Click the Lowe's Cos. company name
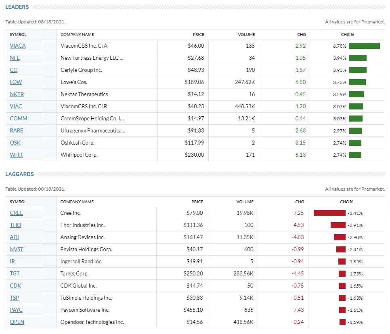The width and height of the screenshot is (390, 334). 74,82
